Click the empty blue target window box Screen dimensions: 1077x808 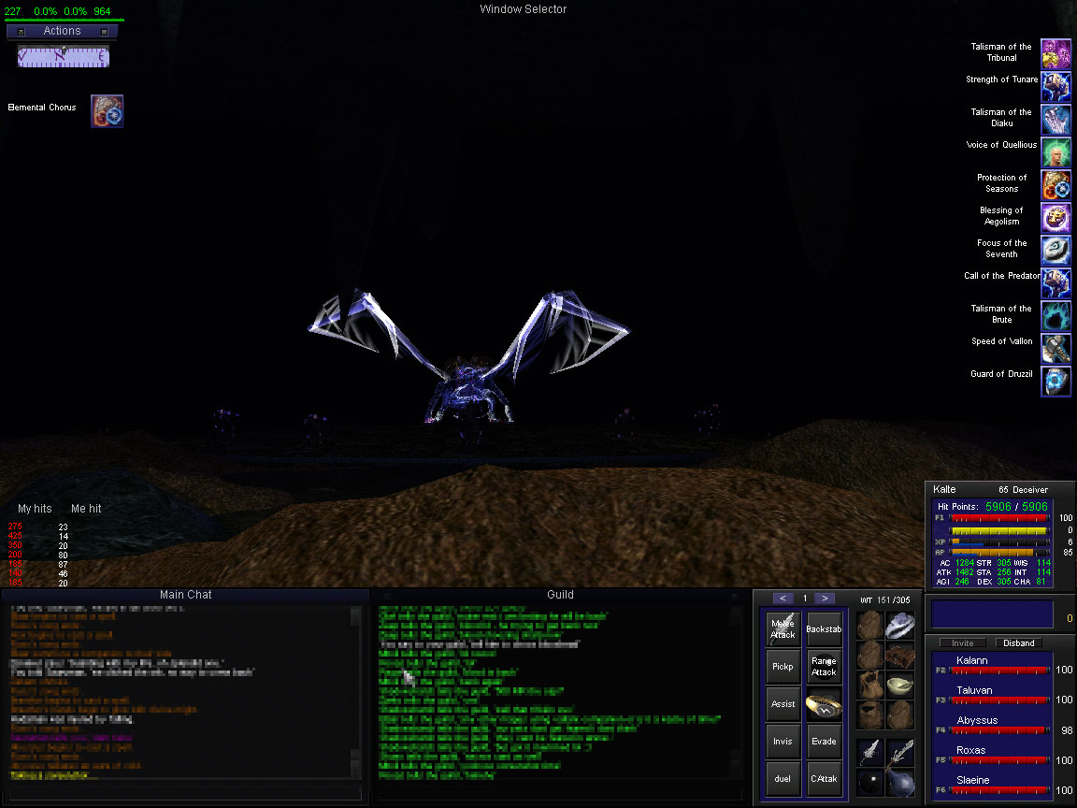pos(992,614)
